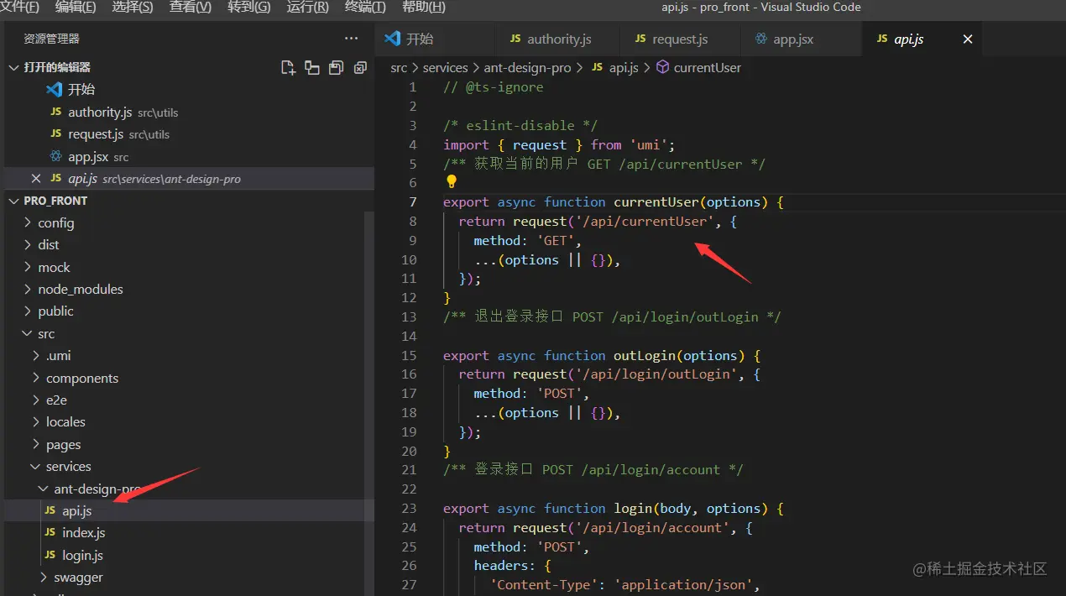Expand the config folder
The width and height of the screenshot is (1066, 596).
tap(28, 222)
